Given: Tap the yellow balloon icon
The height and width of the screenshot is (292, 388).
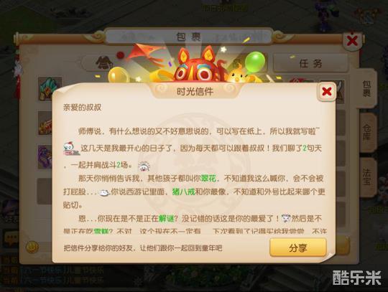Looking at the screenshot, I should tap(119, 75).
